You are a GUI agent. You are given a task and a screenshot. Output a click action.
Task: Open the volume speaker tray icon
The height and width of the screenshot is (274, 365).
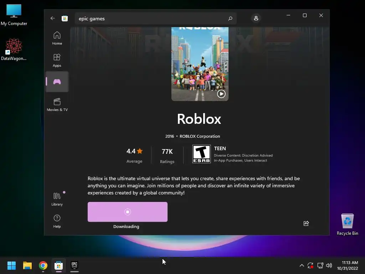[x=329, y=265]
